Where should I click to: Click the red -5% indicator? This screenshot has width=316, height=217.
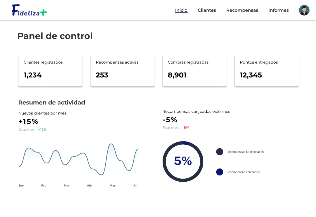(x=186, y=128)
